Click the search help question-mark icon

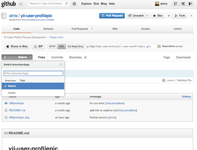coord(66,4)
